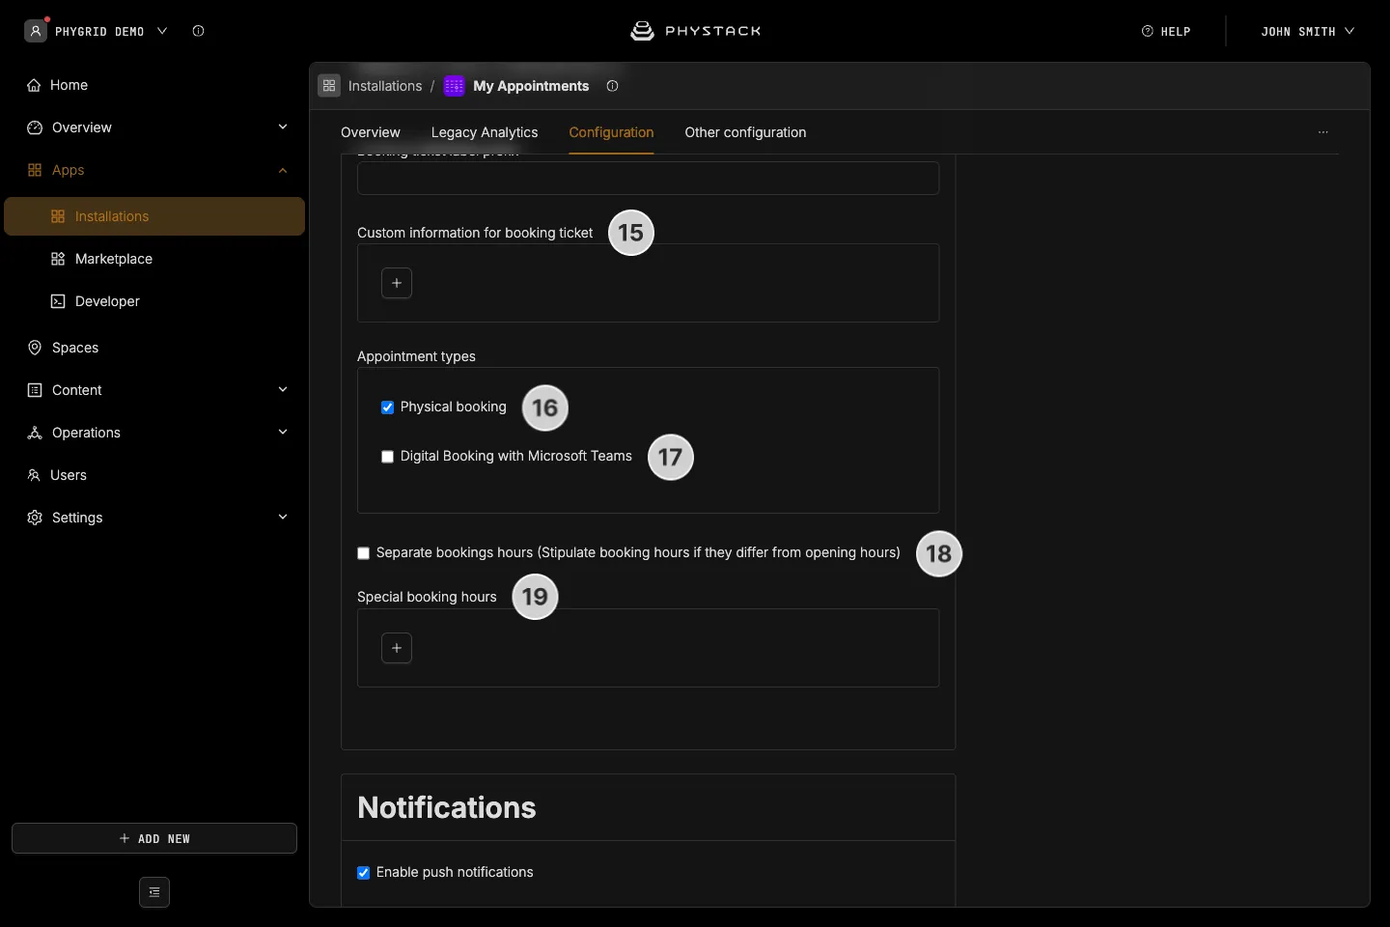Go back to the Installations breadcrumb

385,86
